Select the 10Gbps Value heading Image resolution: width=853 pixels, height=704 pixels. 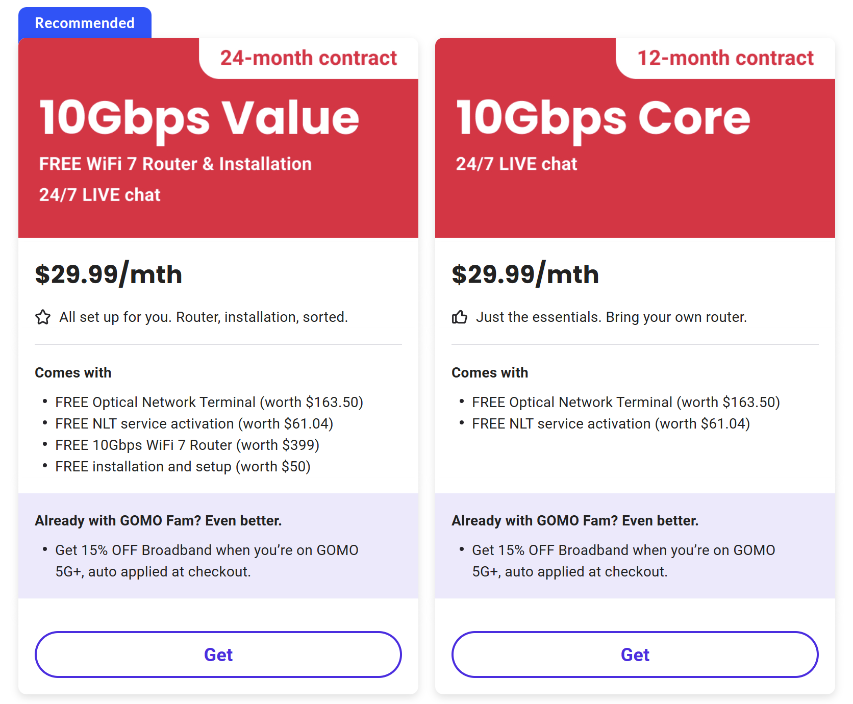(199, 119)
